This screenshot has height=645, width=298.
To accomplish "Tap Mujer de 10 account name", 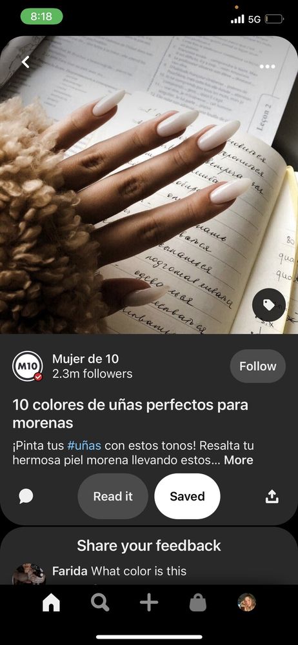I will tap(85, 359).
